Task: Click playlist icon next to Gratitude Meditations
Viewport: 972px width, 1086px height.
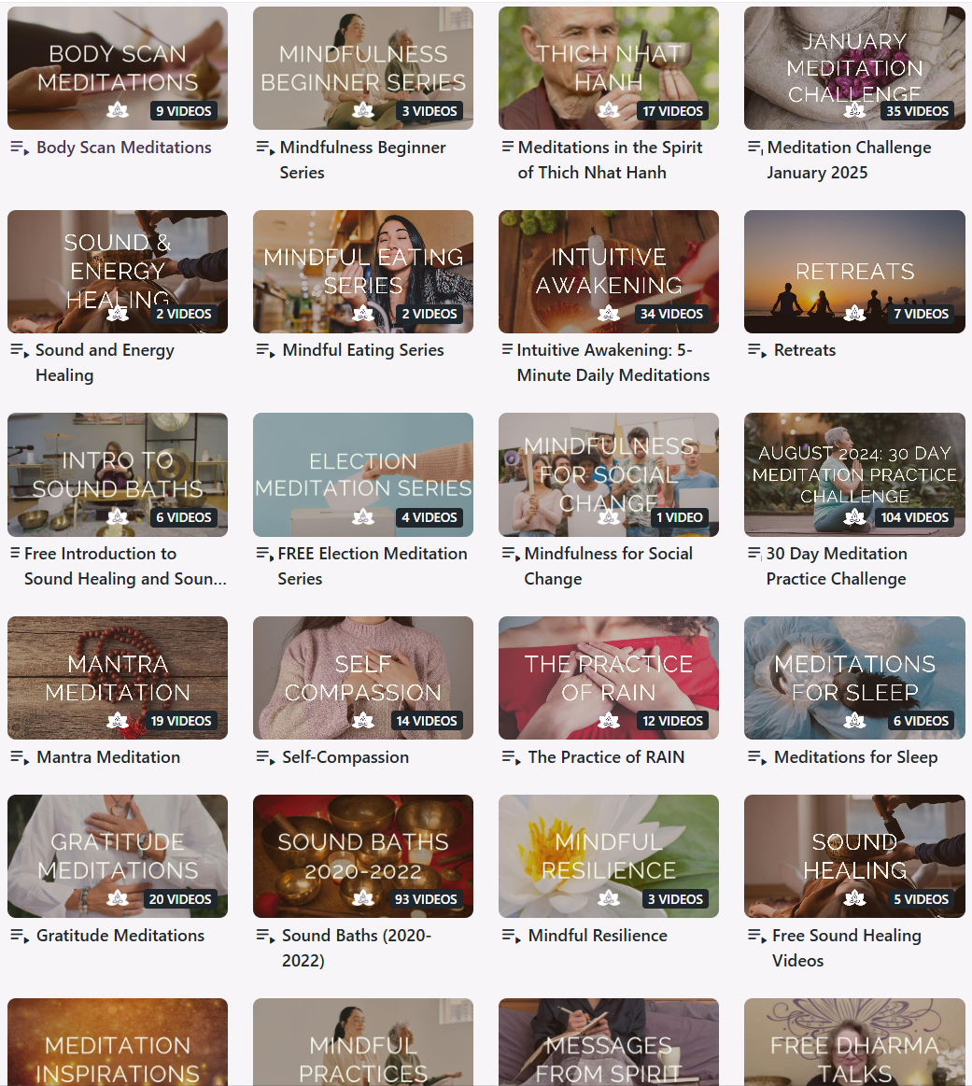Action: coord(20,936)
